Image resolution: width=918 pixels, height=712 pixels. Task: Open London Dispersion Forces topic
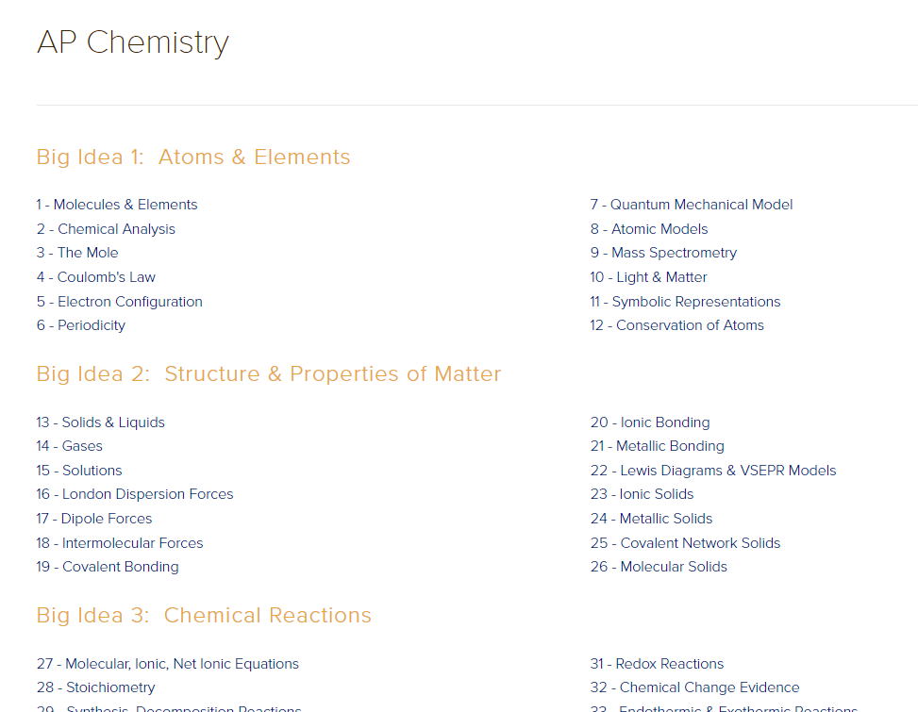click(x=135, y=494)
